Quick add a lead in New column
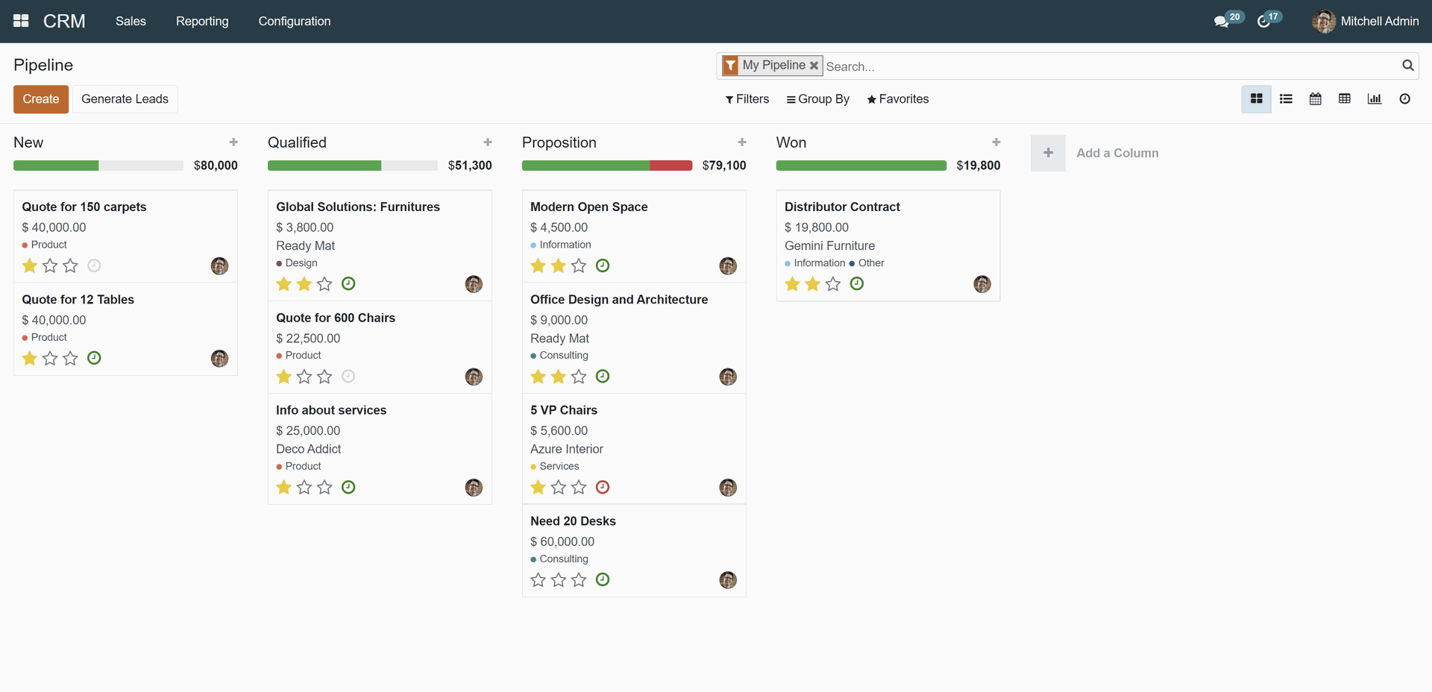The height and width of the screenshot is (692, 1432). coord(233,142)
